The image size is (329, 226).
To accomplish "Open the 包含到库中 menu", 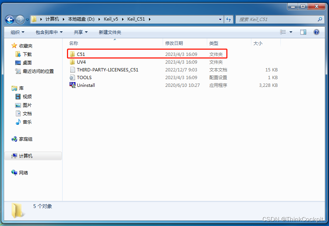I will pos(49,32).
